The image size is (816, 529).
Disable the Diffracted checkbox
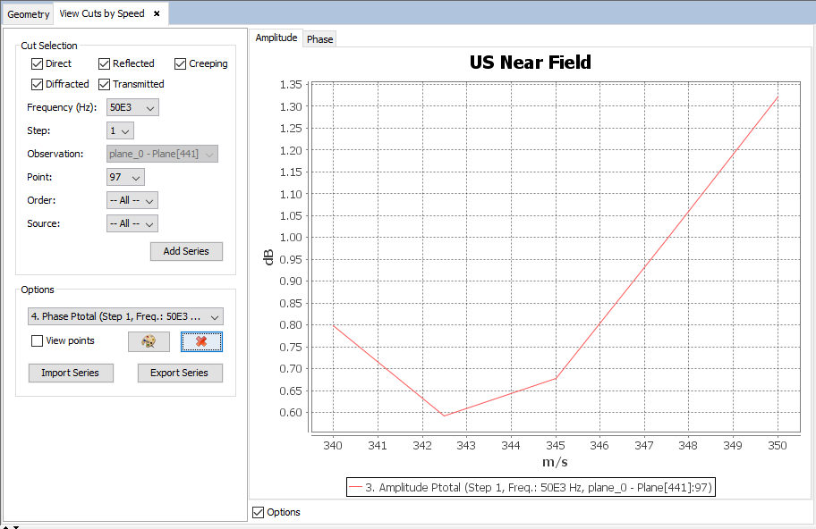tap(37, 84)
